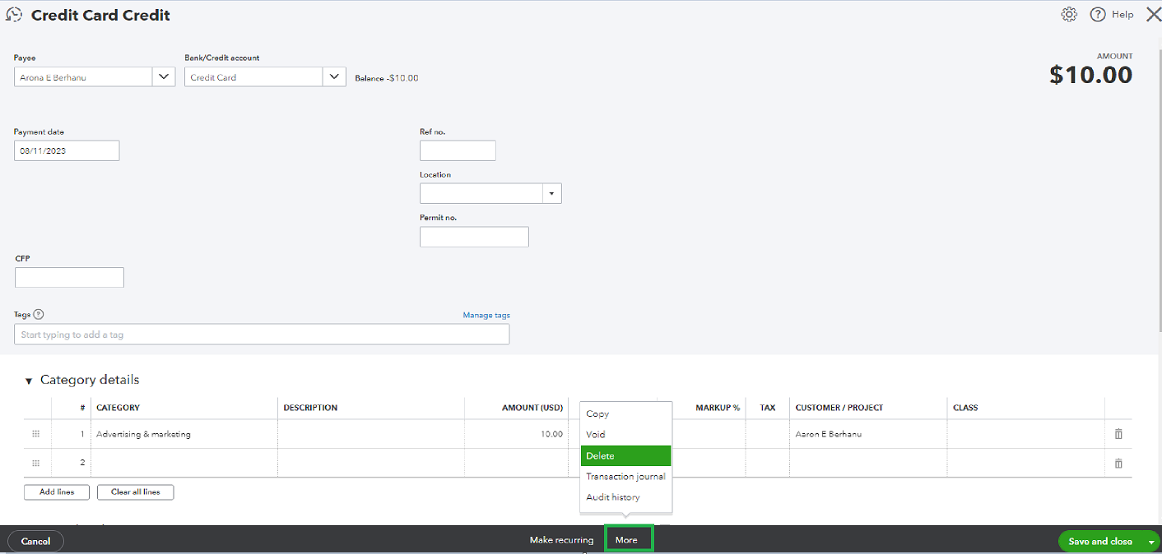
Task: Open the Manage tags link
Action: click(x=486, y=315)
